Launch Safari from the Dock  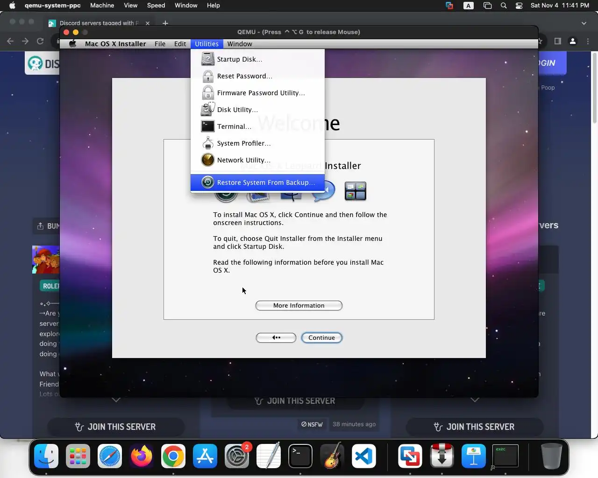(x=110, y=456)
